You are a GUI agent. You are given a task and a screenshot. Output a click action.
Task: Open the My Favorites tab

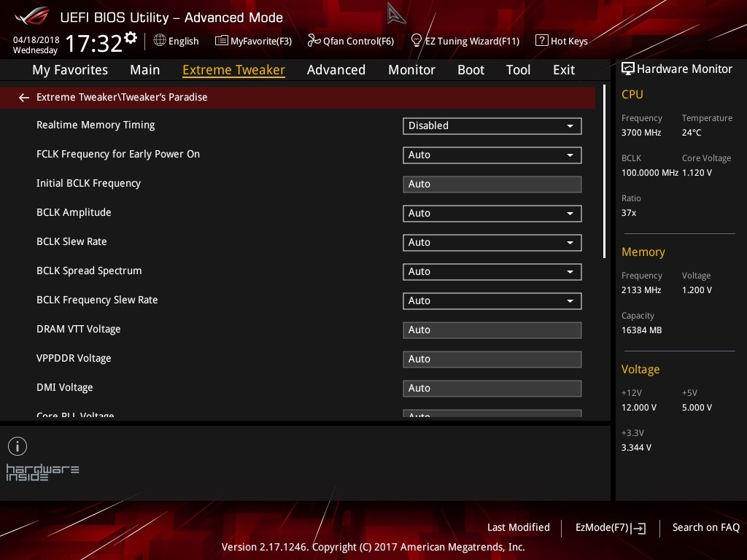pyautogui.click(x=70, y=70)
